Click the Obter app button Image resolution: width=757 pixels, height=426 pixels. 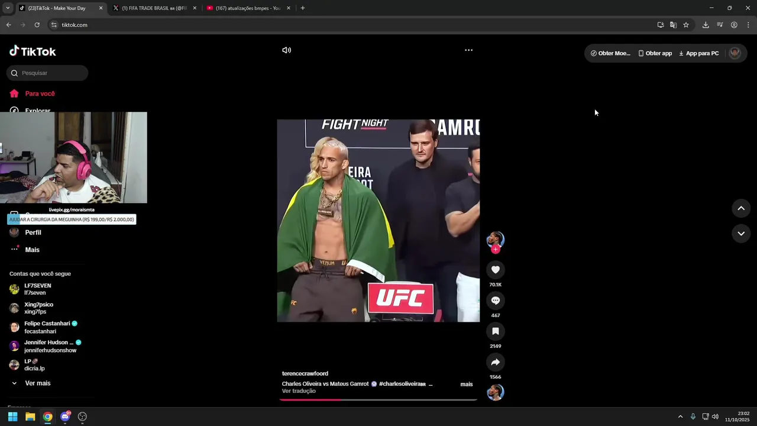pos(655,53)
